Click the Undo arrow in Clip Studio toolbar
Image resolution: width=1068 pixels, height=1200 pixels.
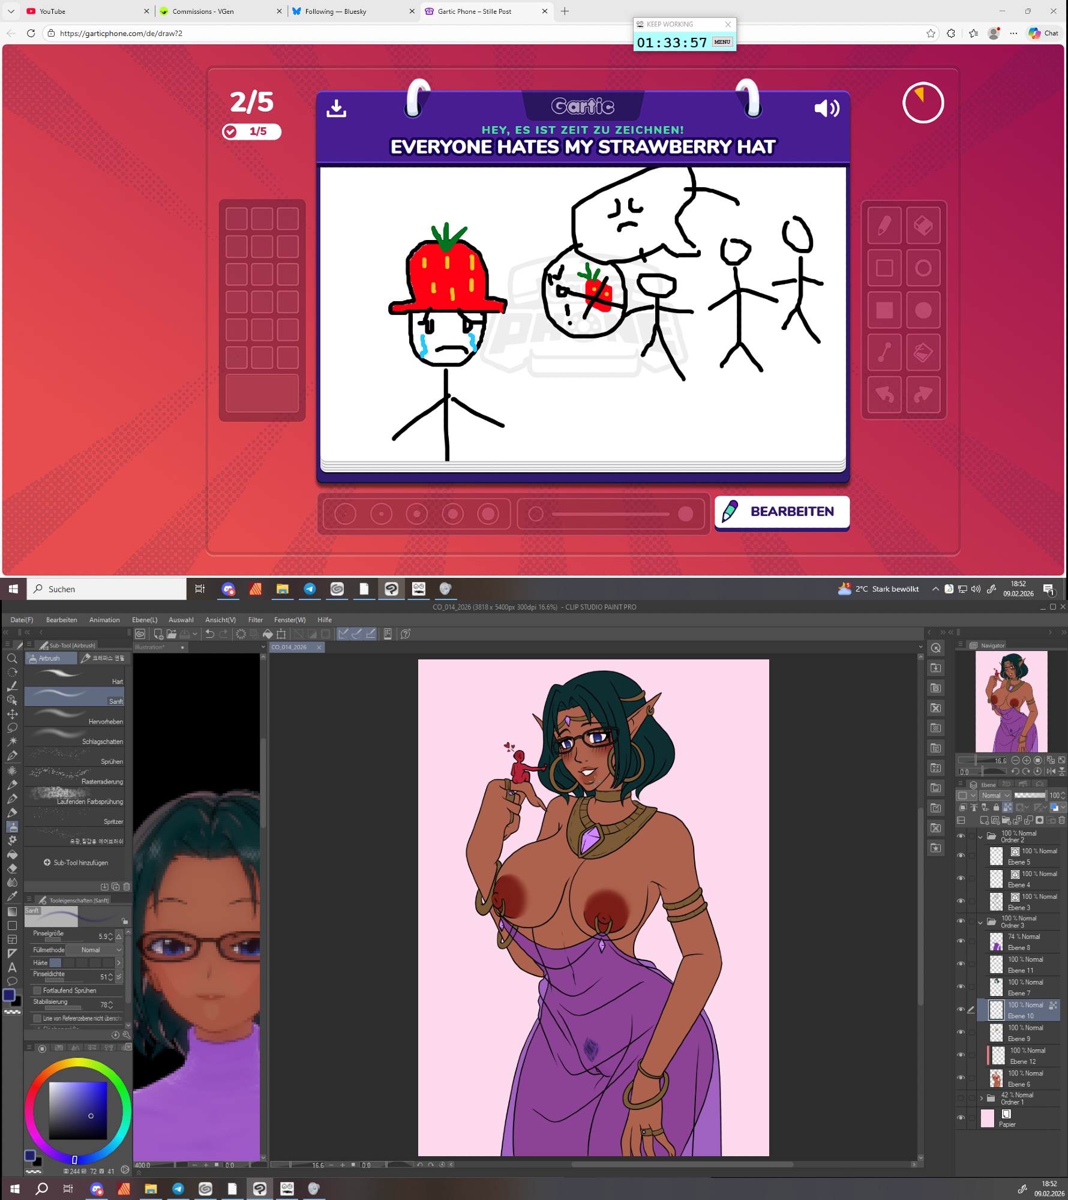209,634
